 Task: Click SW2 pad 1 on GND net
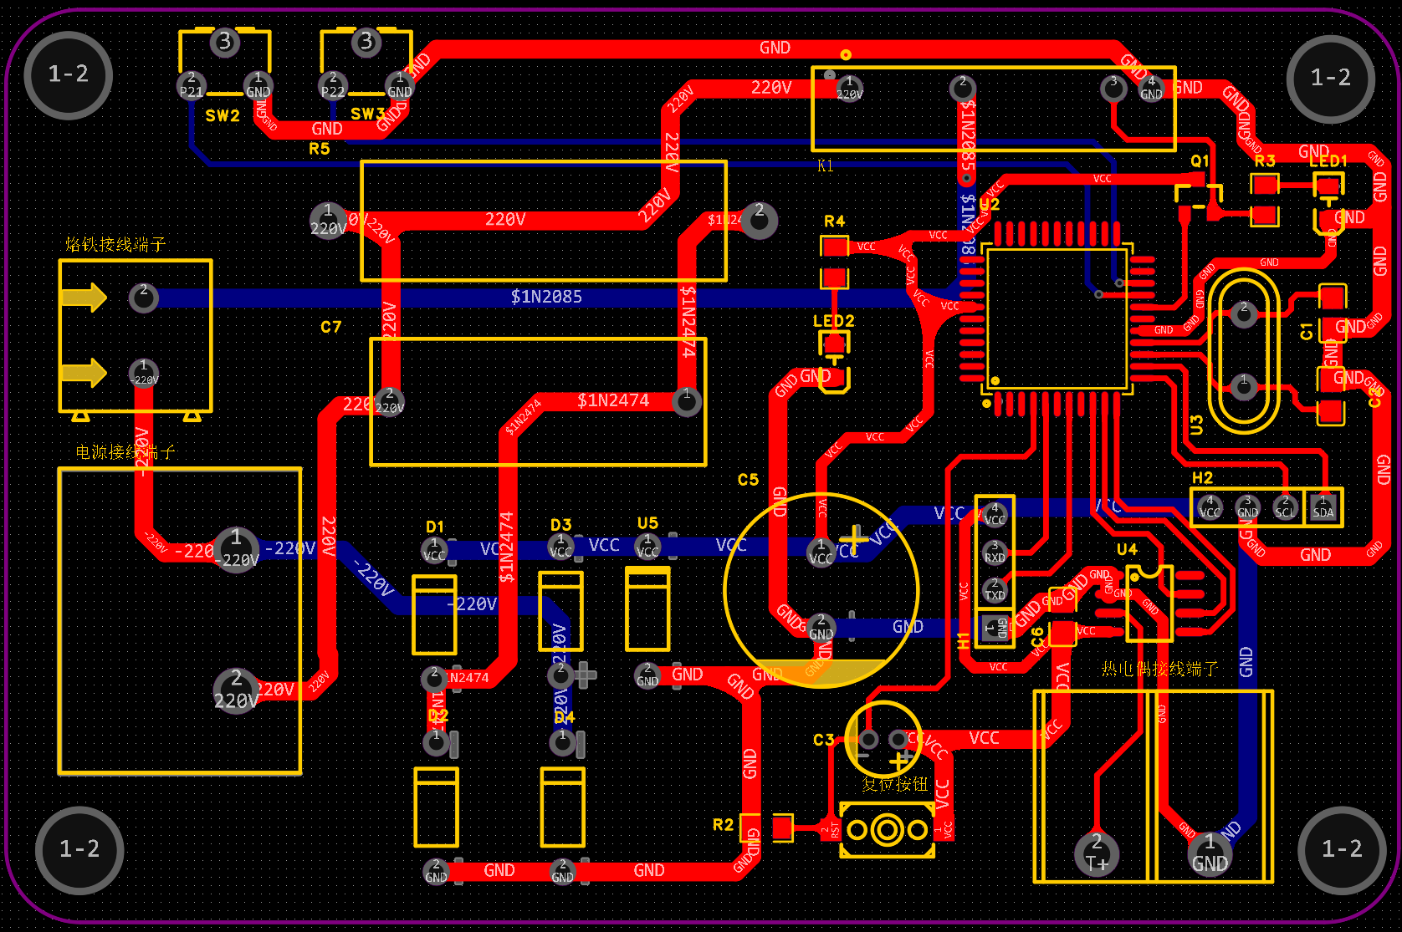258,84
